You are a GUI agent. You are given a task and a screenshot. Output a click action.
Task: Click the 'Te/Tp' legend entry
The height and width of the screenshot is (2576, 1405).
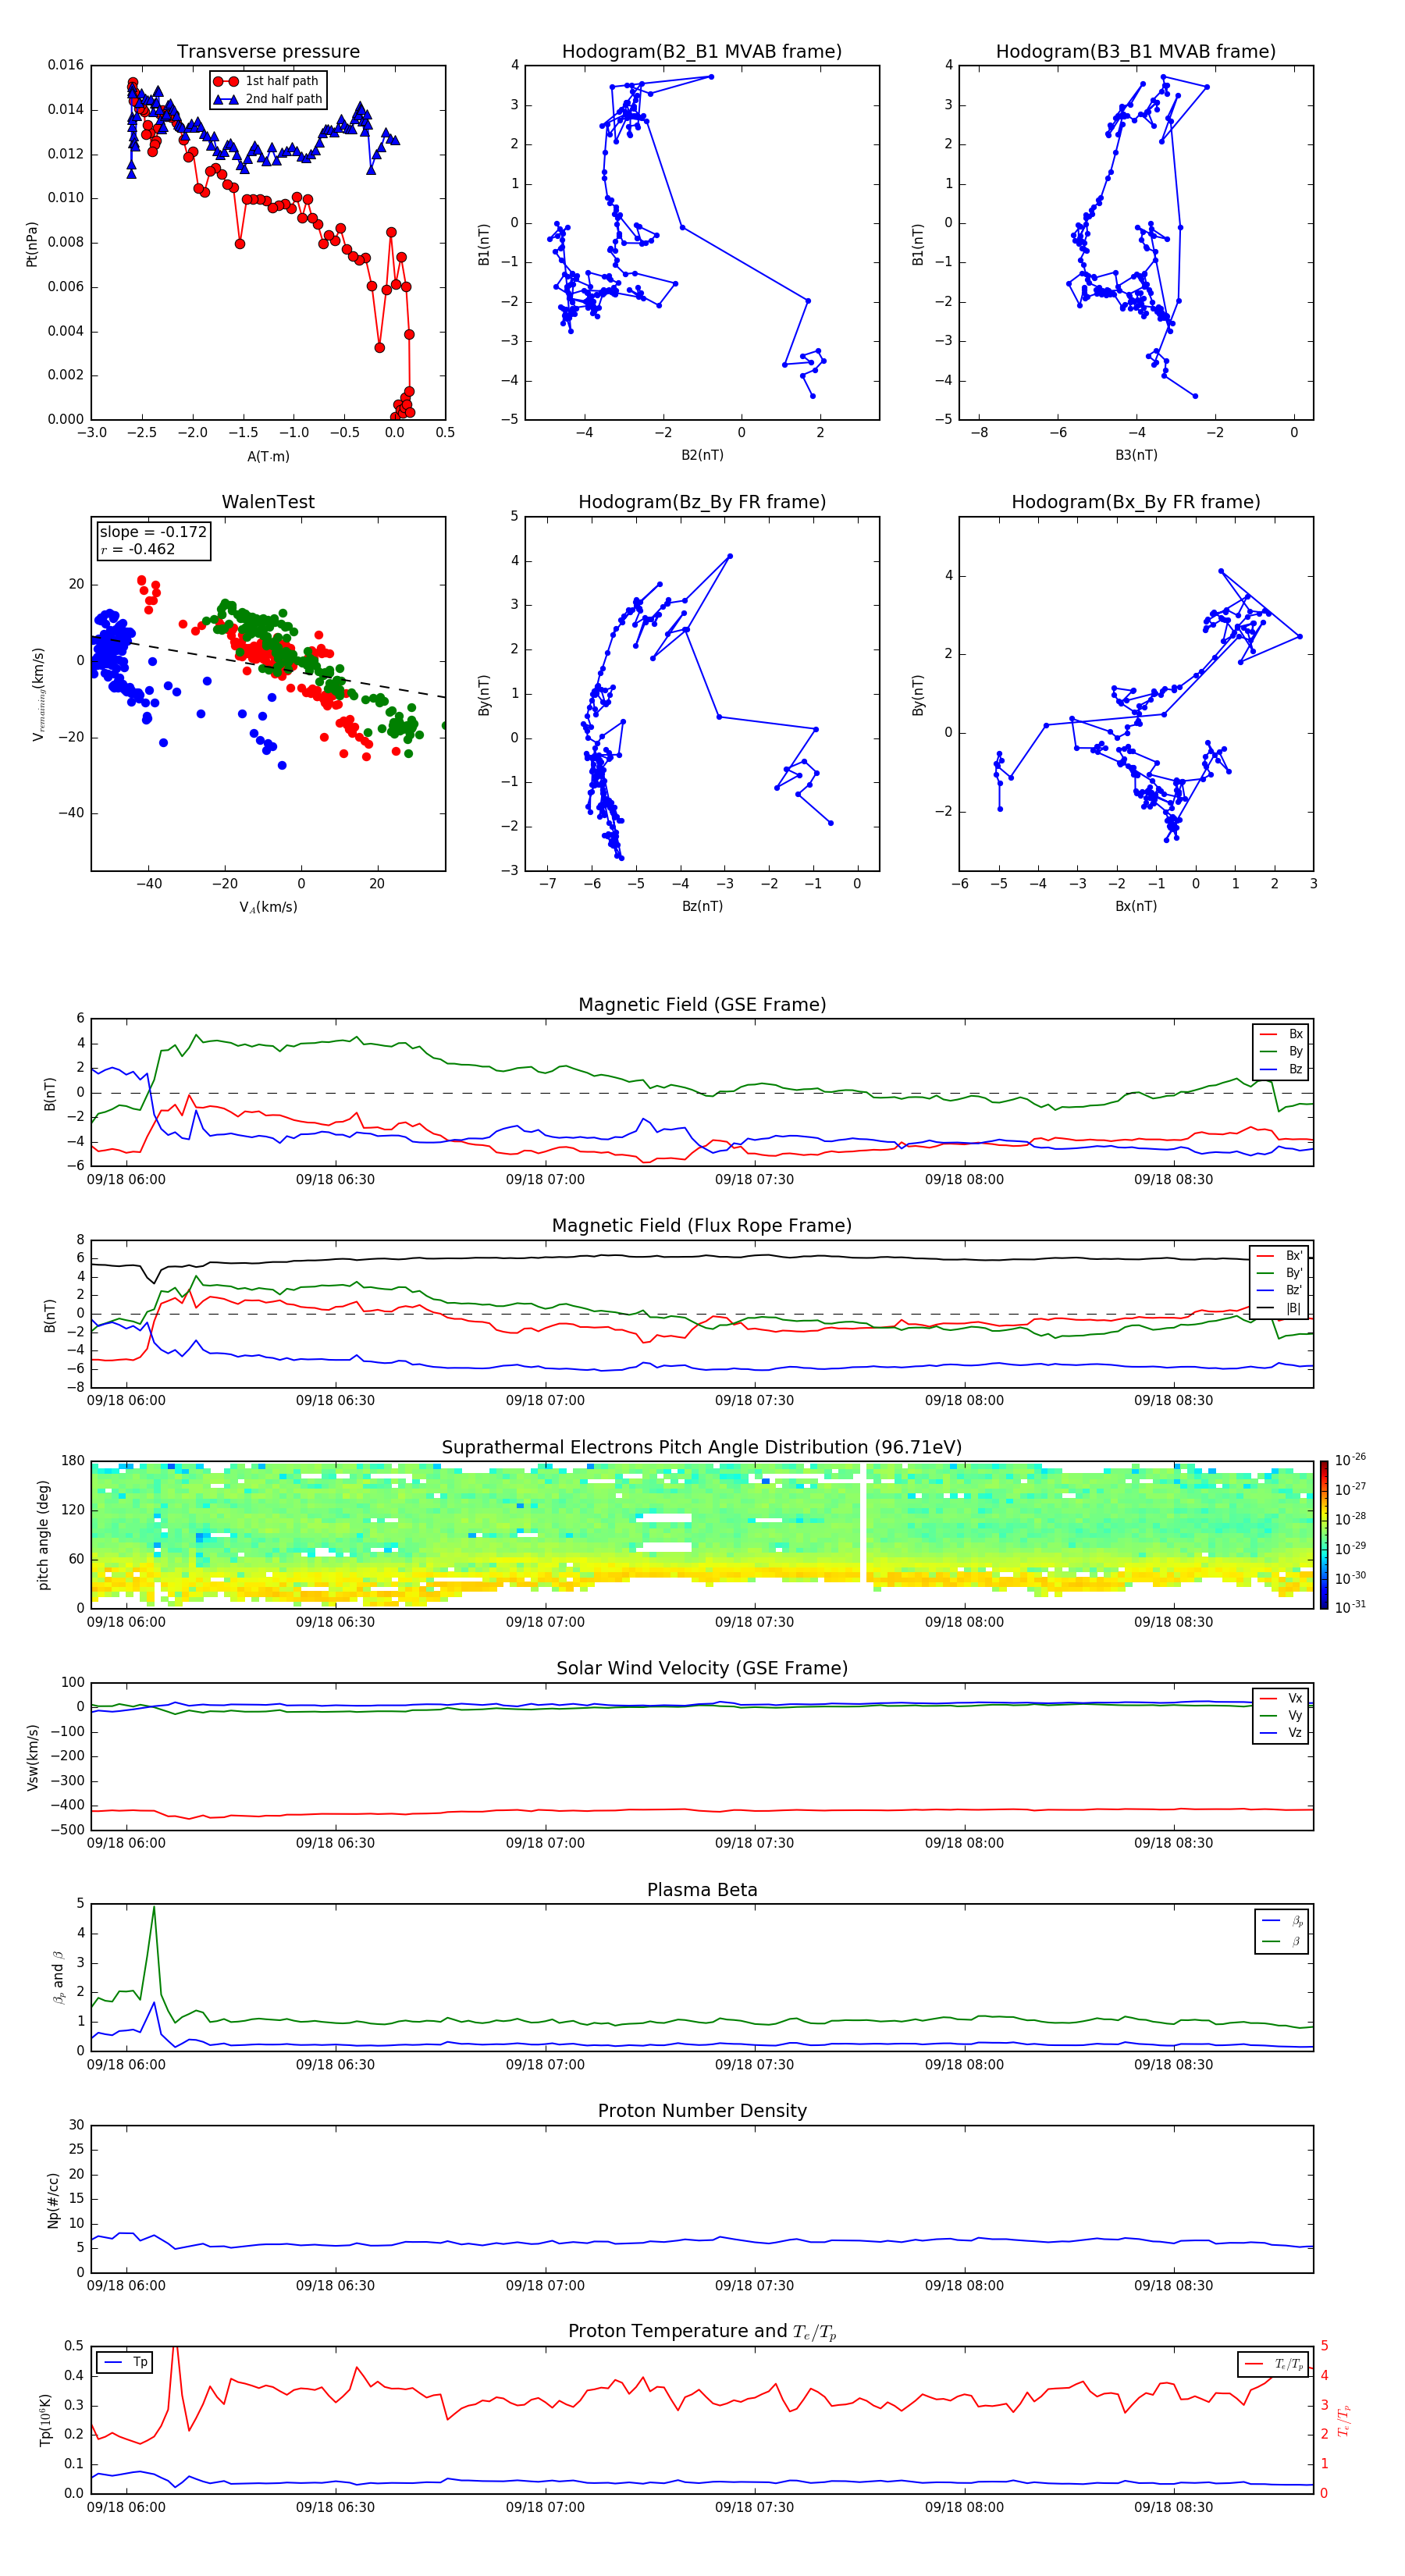pos(1274,2364)
